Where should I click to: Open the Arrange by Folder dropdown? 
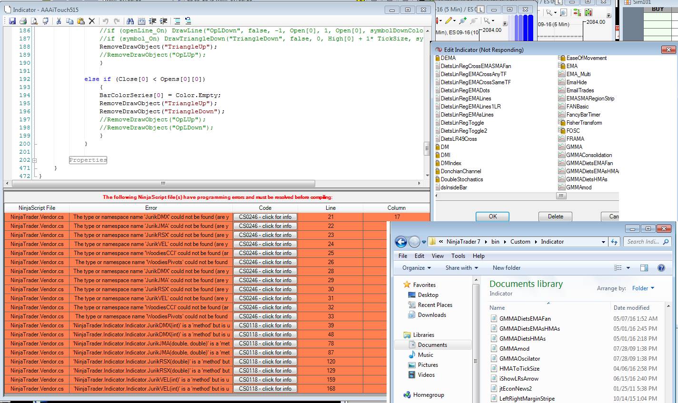tap(643, 288)
